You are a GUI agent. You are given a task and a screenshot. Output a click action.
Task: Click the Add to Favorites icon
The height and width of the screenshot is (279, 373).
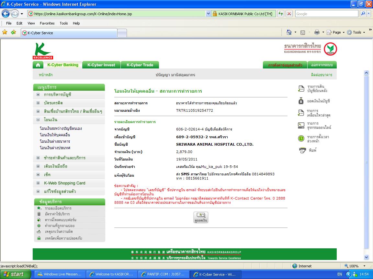(x=13, y=32)
